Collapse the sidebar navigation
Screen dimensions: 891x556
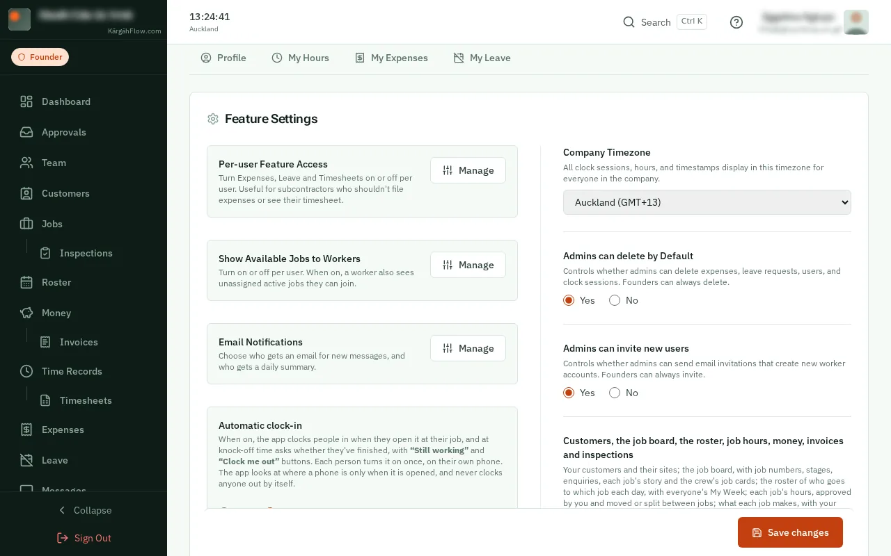pos(84,510)
